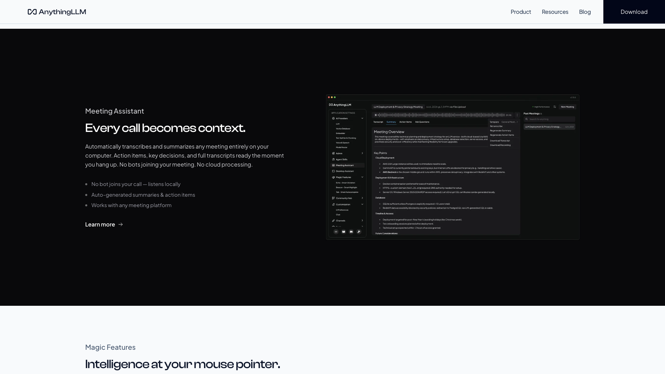Click the Desktop Assistant sidebar icon
Image resolution: width=665 pixels, height=374 pixels.
(333, 171)
